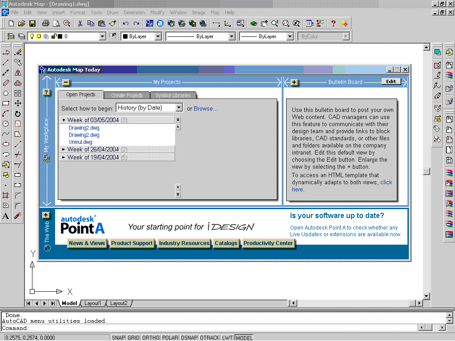
Task: Select the Ellipse draw tool
Action: [x=5, y=144]
